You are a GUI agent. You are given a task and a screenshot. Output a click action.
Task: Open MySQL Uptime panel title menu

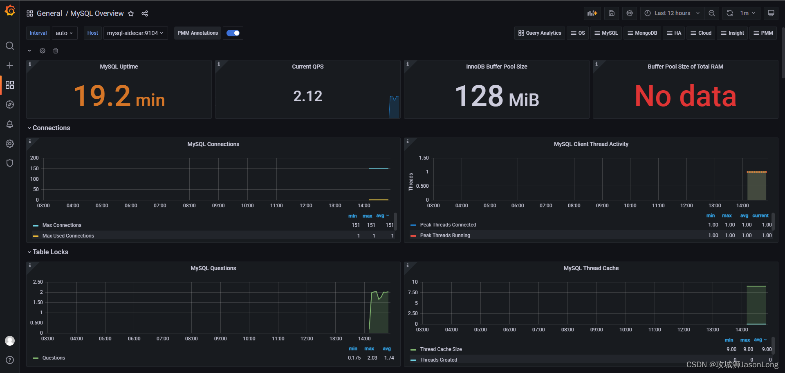pyautogui.click(x=119, y=67)
